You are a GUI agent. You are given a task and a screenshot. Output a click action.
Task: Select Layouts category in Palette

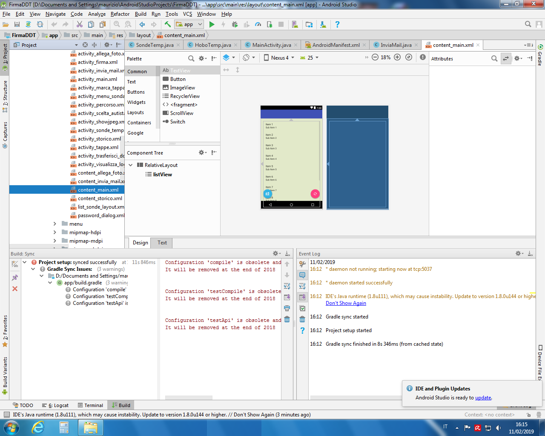pyautogui.click(x=135, y=112)
